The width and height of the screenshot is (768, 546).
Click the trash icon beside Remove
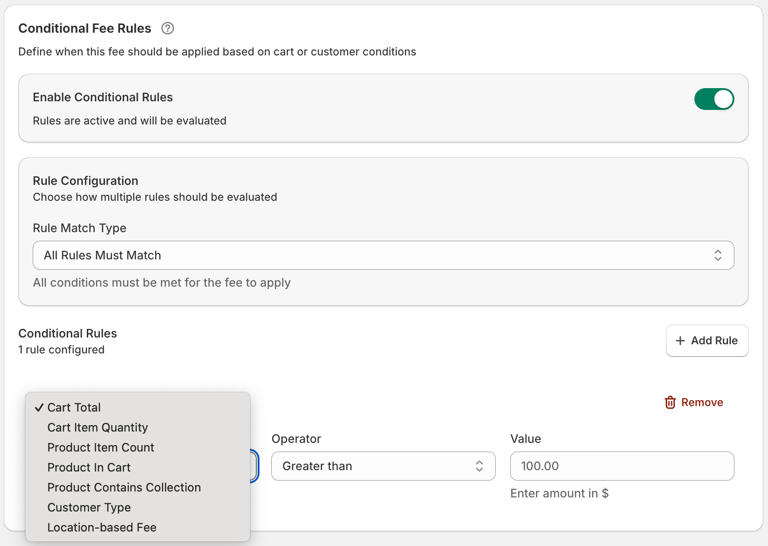pyautogui.click(x=670, y=402)
